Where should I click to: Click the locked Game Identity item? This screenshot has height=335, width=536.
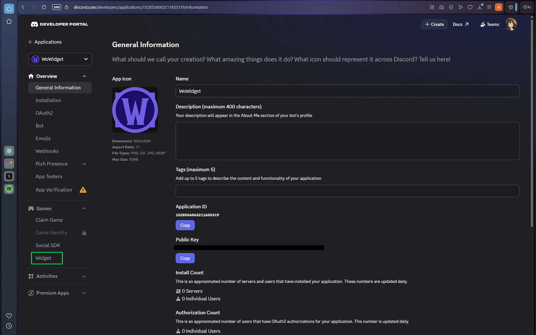pos(51,232)
